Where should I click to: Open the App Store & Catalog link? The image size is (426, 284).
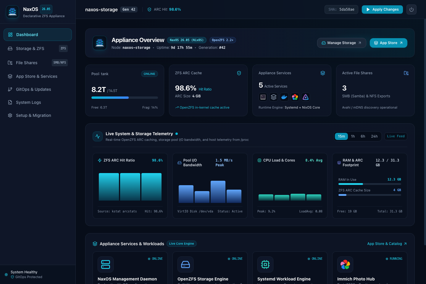point(387,244)
